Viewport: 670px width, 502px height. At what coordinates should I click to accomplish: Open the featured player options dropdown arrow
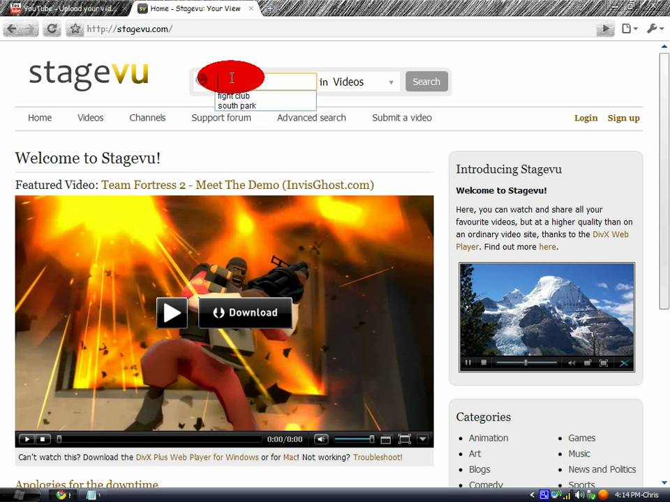422,439
